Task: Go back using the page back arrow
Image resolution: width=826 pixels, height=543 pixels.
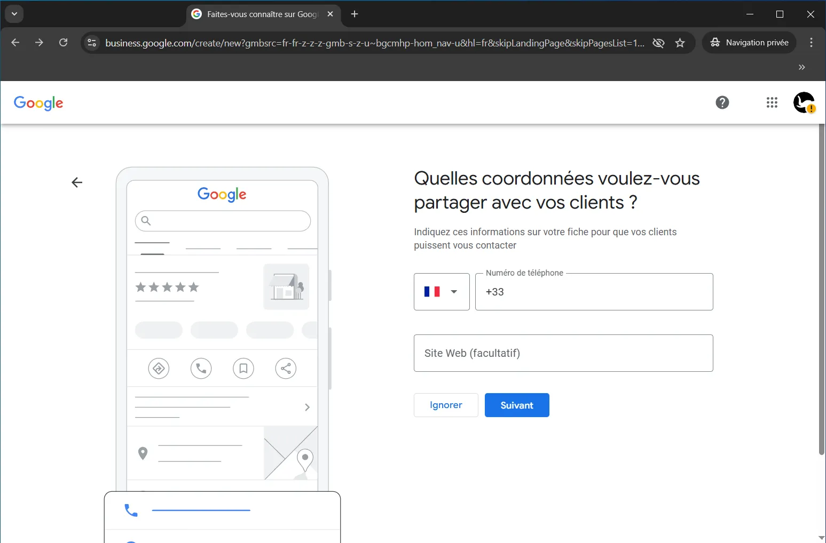Action: (77, 182)
